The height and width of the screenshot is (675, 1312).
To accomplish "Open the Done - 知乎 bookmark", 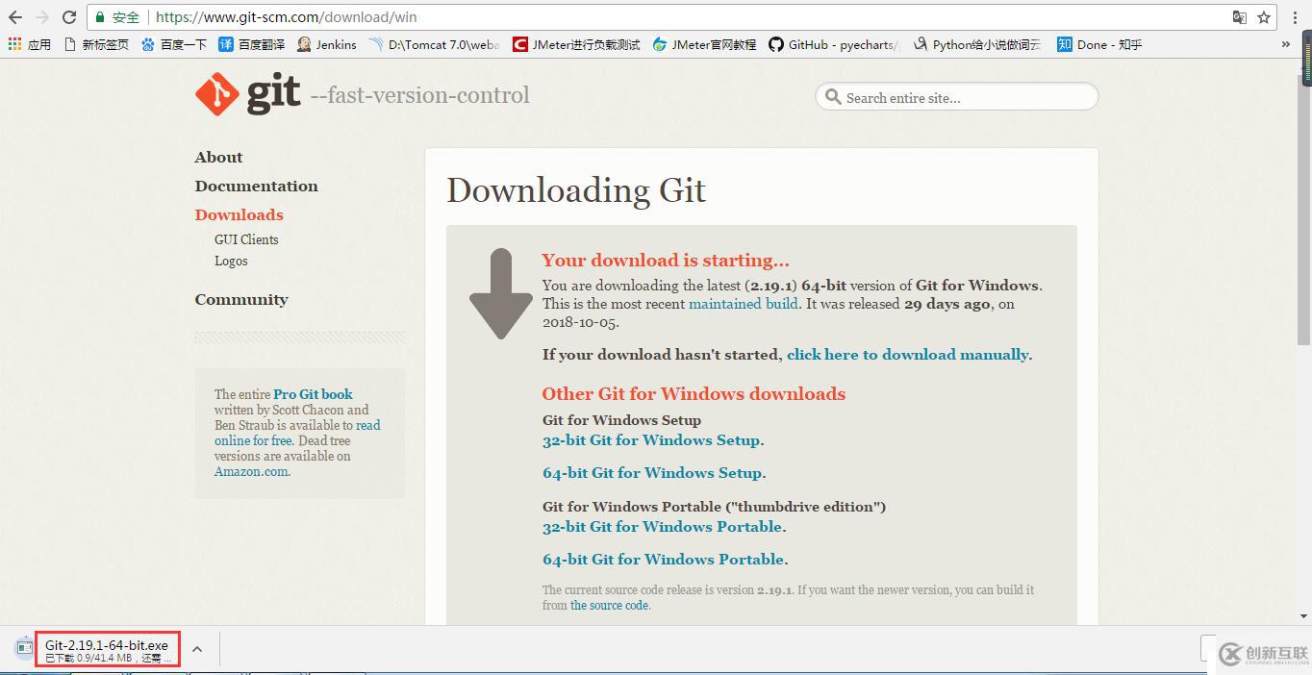I will [1099, 44].
